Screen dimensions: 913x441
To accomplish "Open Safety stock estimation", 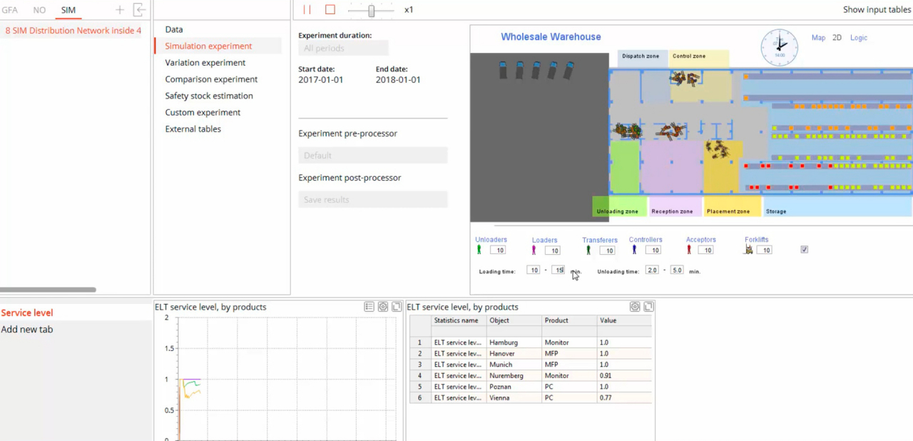I will point(209,96).
